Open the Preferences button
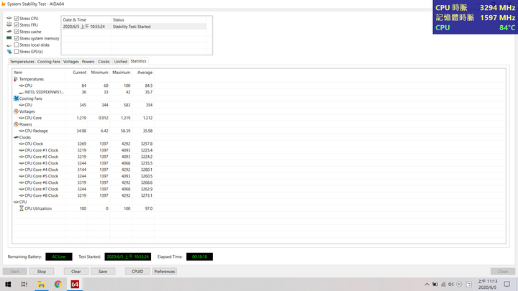This screenshot has width=518, height=291. [x=165, y=272]
